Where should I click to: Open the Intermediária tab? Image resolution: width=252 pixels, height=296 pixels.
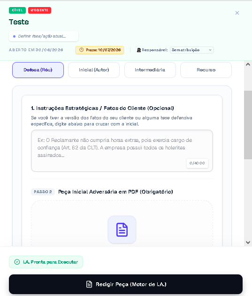(x=150, y=70)
